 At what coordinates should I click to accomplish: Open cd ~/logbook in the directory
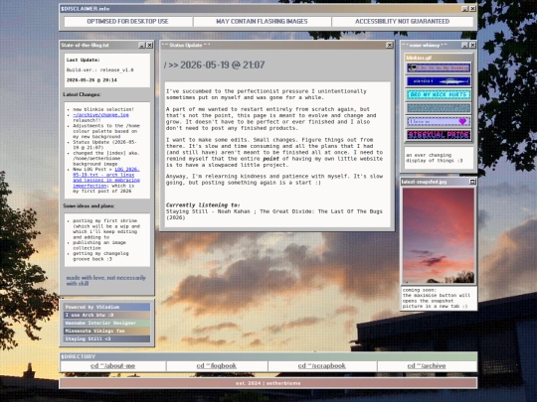coord(217,365)
